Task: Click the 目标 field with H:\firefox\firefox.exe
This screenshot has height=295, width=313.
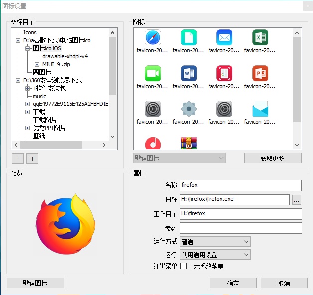Action: (234, 199)
